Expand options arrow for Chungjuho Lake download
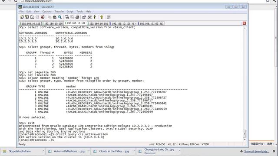 pos(179,151)
